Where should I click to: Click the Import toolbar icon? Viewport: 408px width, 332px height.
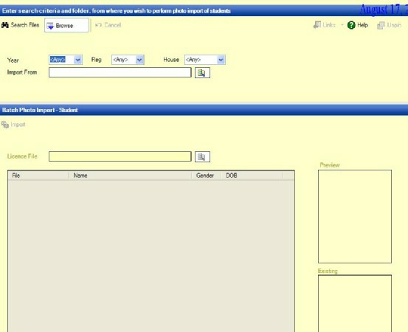pyautogui.click(x=5, y=125)
